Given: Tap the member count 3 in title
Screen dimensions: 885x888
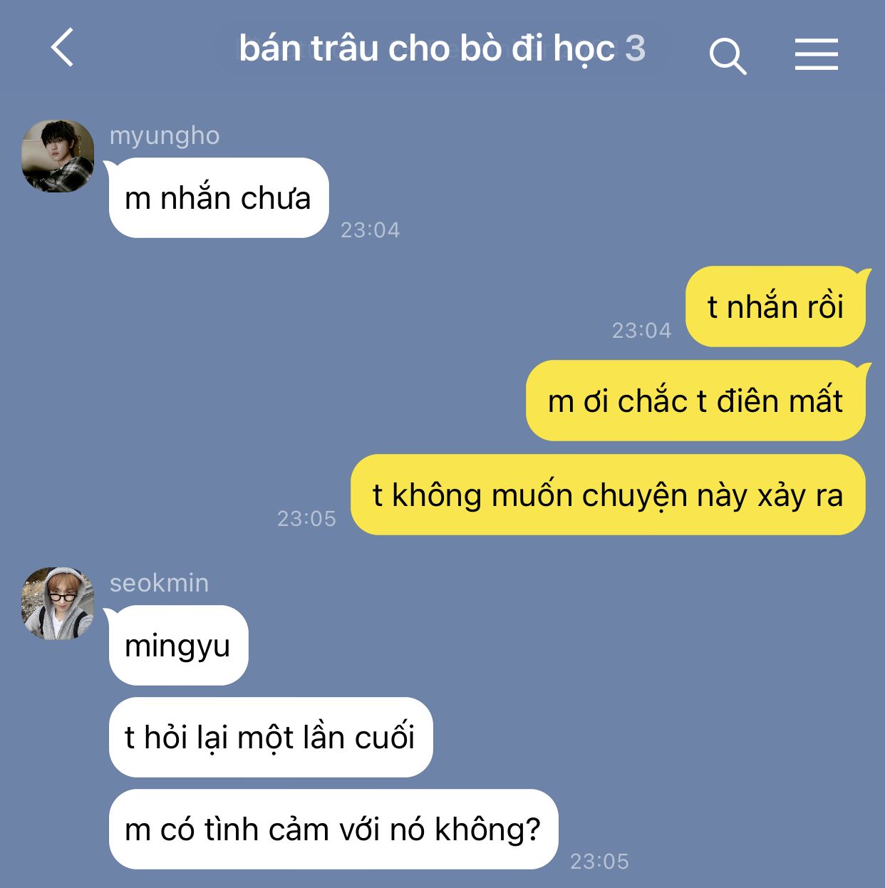Looking at the screenshot, I should [635, 48].
